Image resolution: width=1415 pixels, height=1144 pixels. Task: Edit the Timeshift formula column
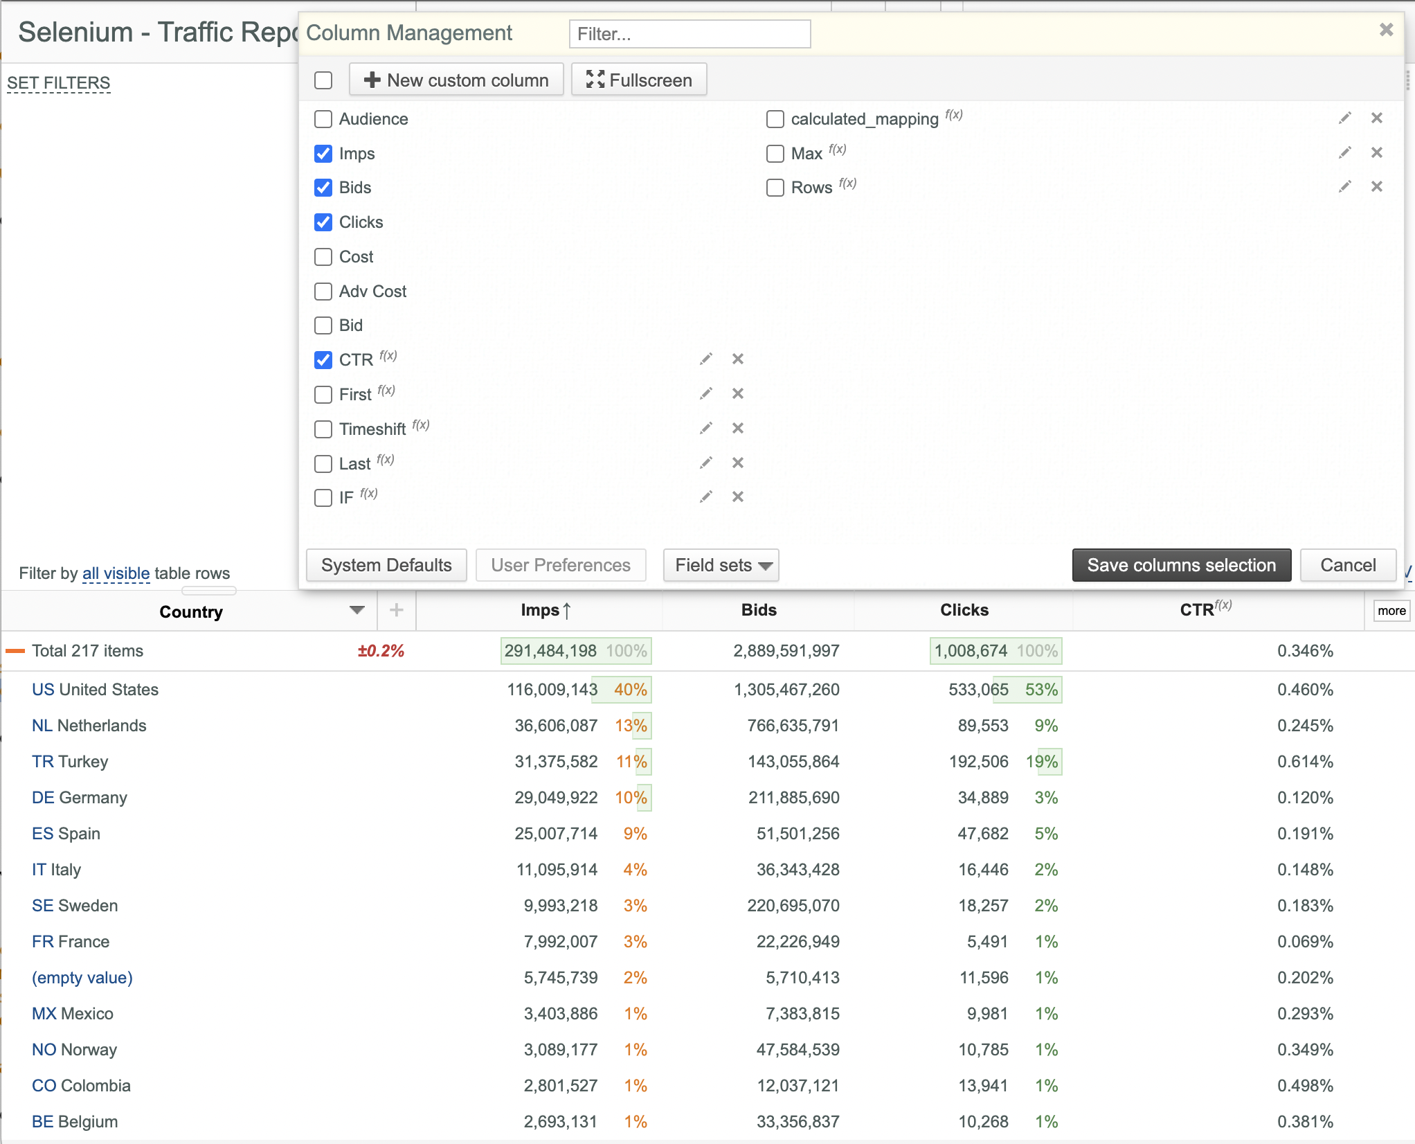(x=705, y=428)
